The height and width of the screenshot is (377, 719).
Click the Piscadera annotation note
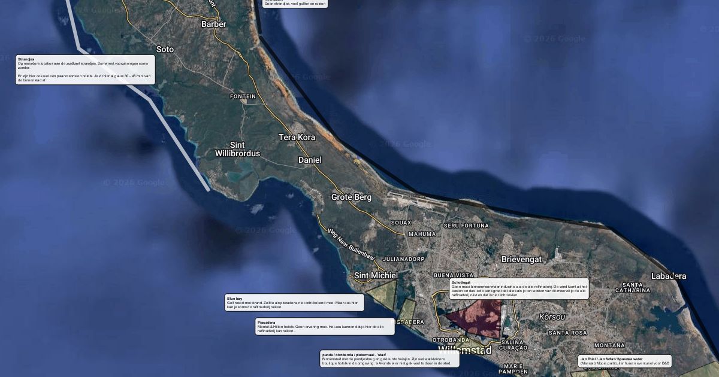tap(325, 326)
